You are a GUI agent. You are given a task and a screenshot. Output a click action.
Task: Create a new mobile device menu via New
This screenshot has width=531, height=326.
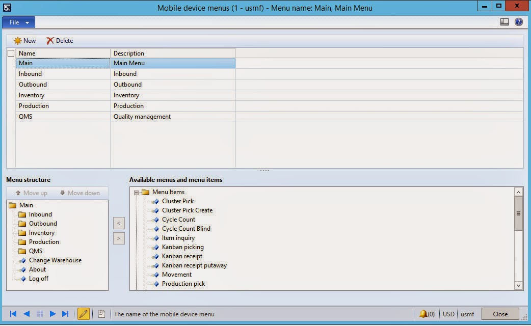click(24, 40)
